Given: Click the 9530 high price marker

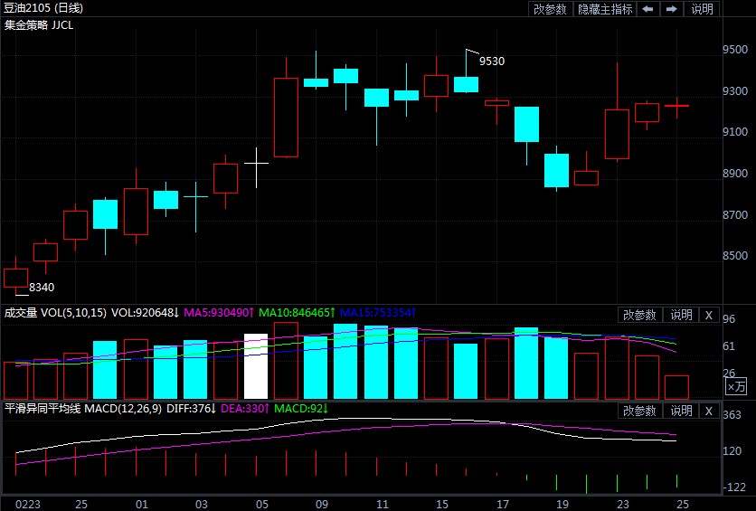Looking at the screenshot, I should coord(491,61).
